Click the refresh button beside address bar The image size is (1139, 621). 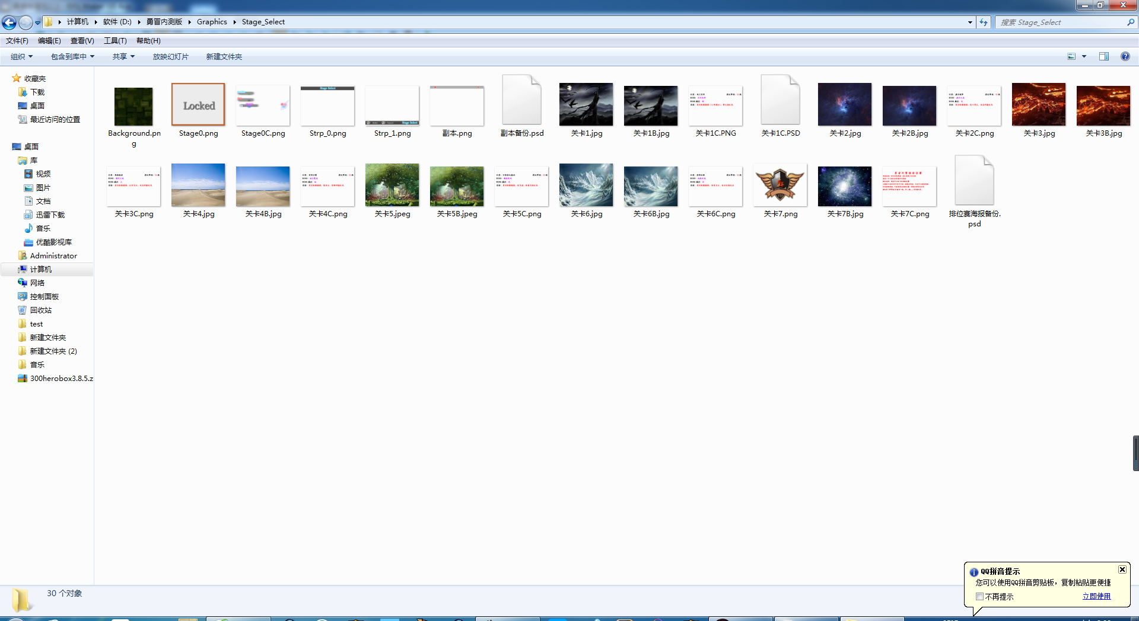click(984, 23)
